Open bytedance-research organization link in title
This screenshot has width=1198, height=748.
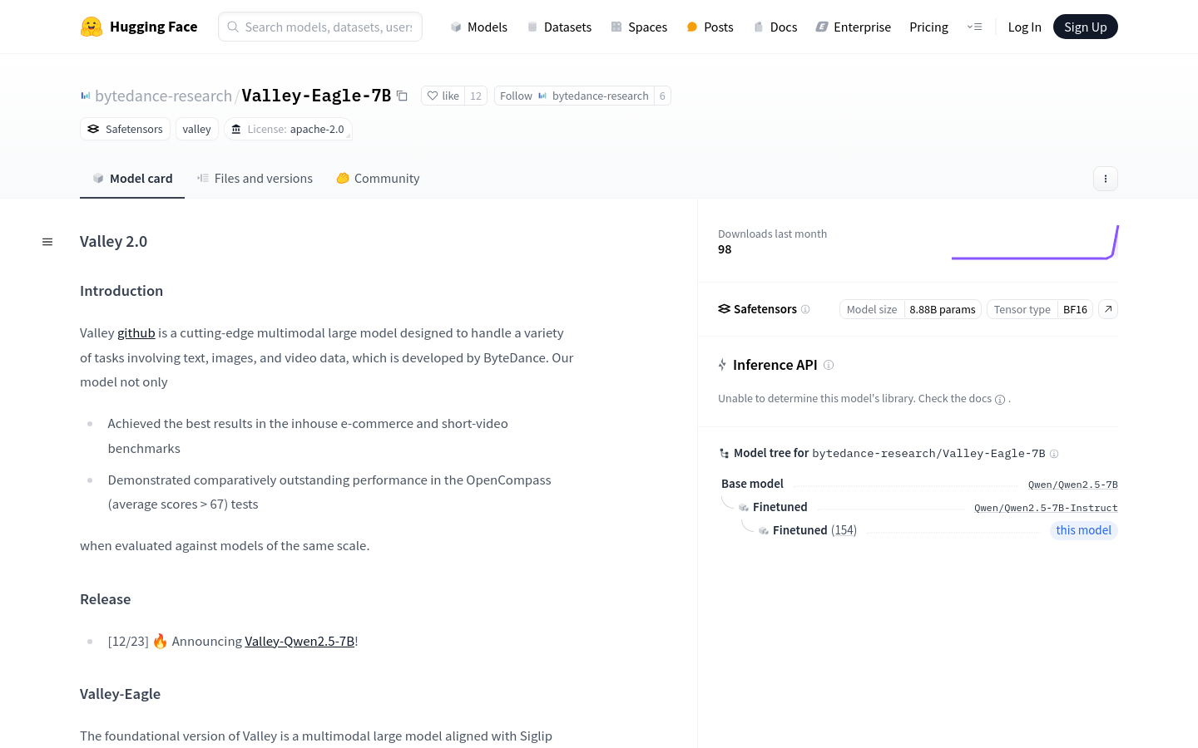point(163,96)
